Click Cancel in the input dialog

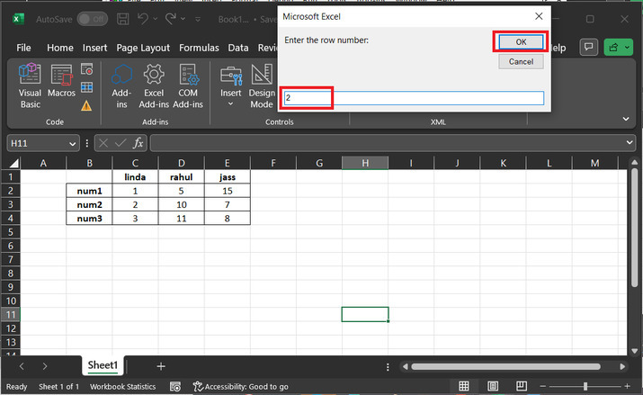coord(521,61)
